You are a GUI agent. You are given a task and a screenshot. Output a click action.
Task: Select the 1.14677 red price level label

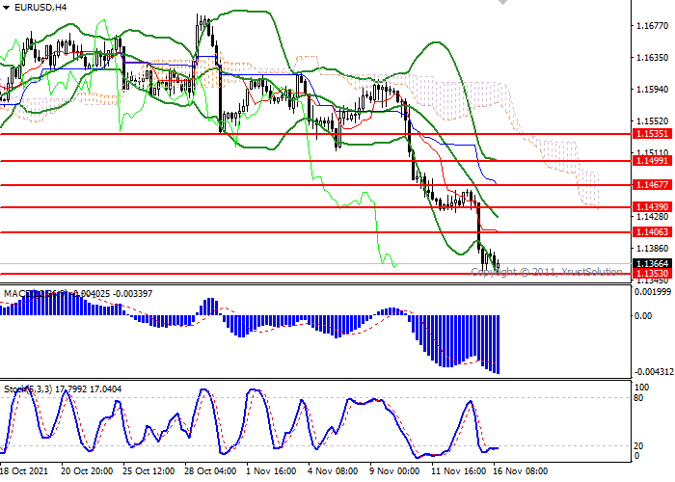pos(653,185)
